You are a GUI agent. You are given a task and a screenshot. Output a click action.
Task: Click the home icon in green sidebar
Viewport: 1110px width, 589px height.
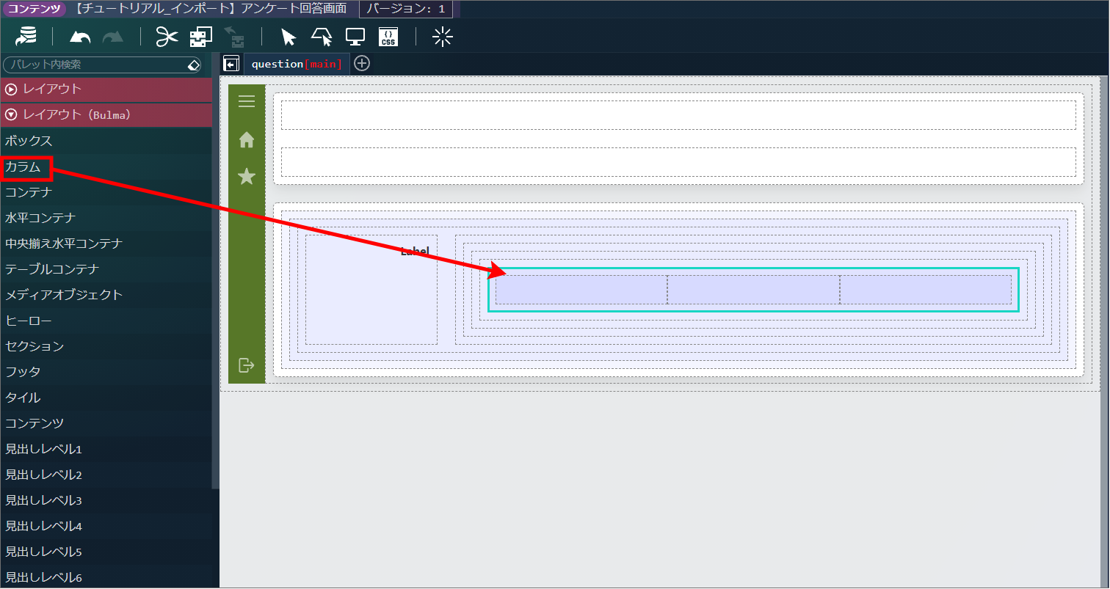[247, 139]
